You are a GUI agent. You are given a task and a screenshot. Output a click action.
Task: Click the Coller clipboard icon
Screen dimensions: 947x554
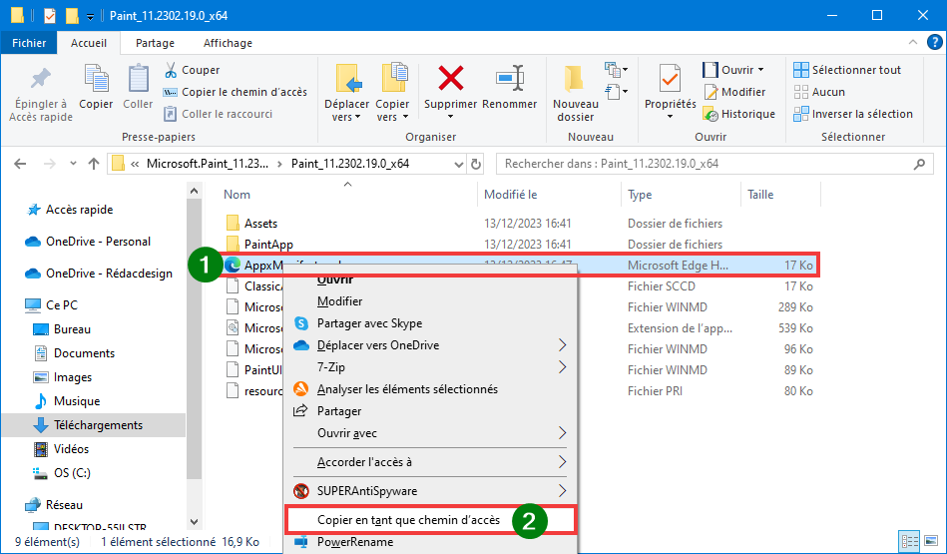click(x=139, y=79)
